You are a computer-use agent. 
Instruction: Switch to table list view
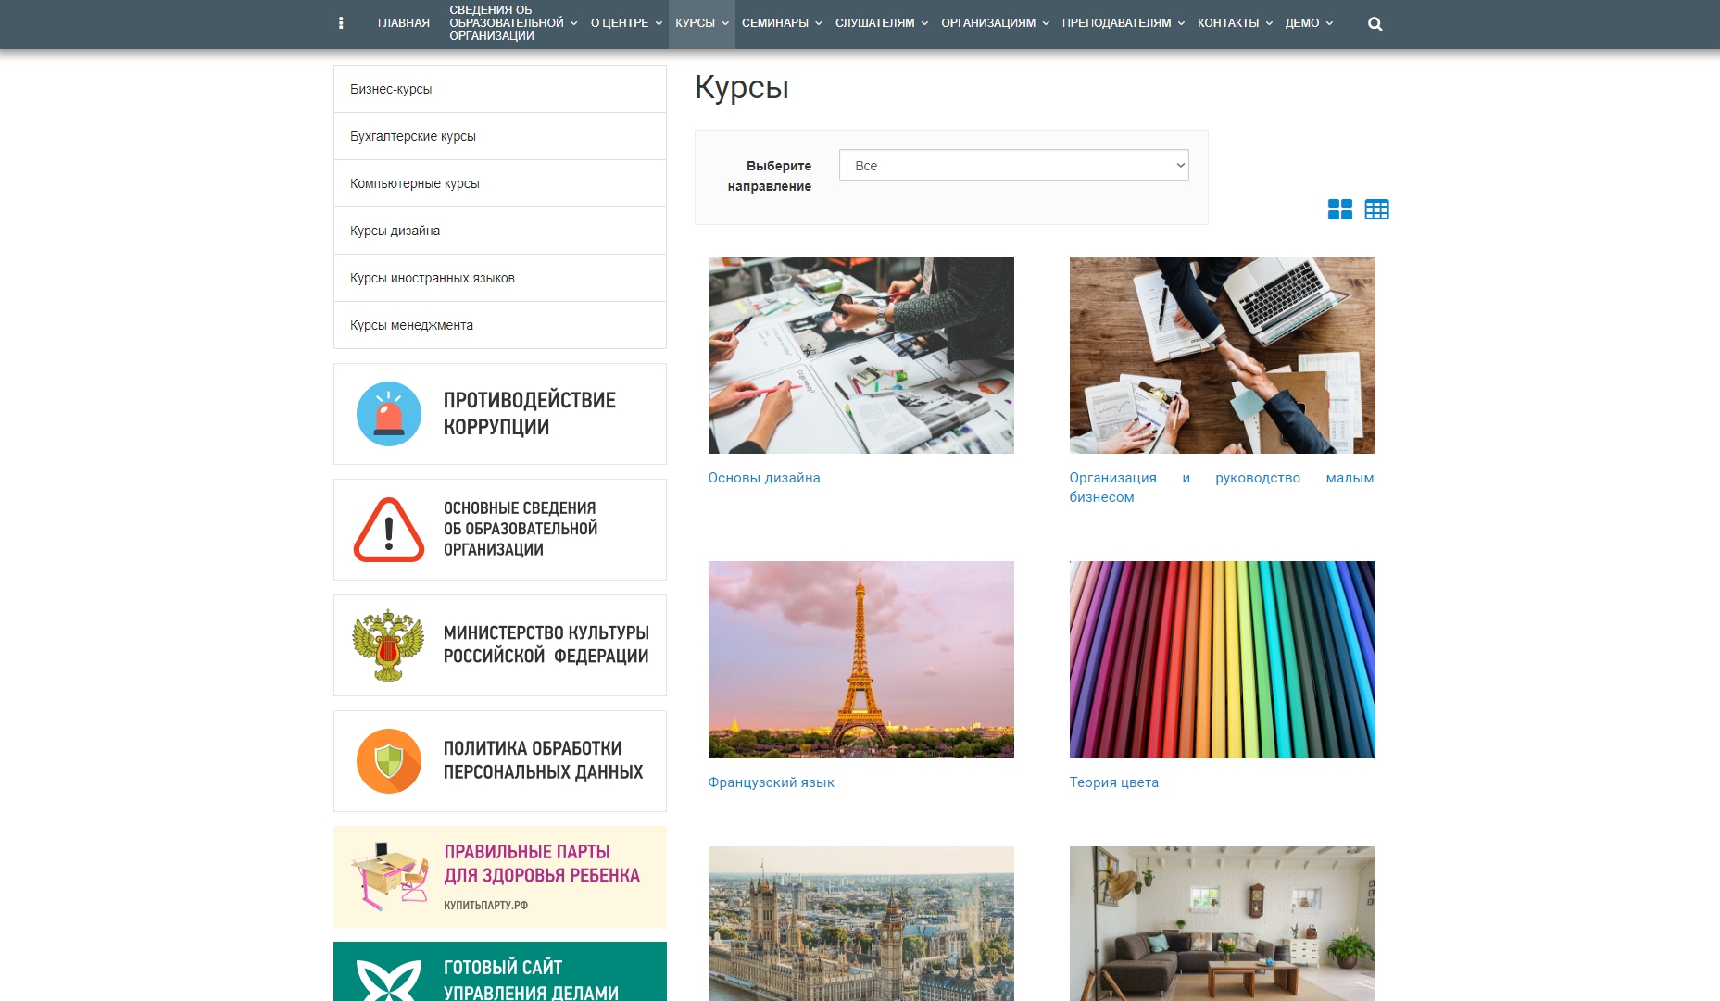[1376, 209]
